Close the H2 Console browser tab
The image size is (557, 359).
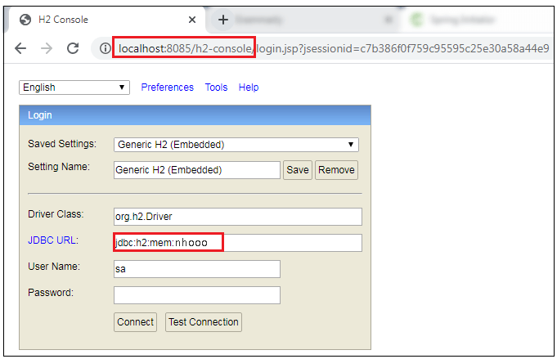pos(191,20)
